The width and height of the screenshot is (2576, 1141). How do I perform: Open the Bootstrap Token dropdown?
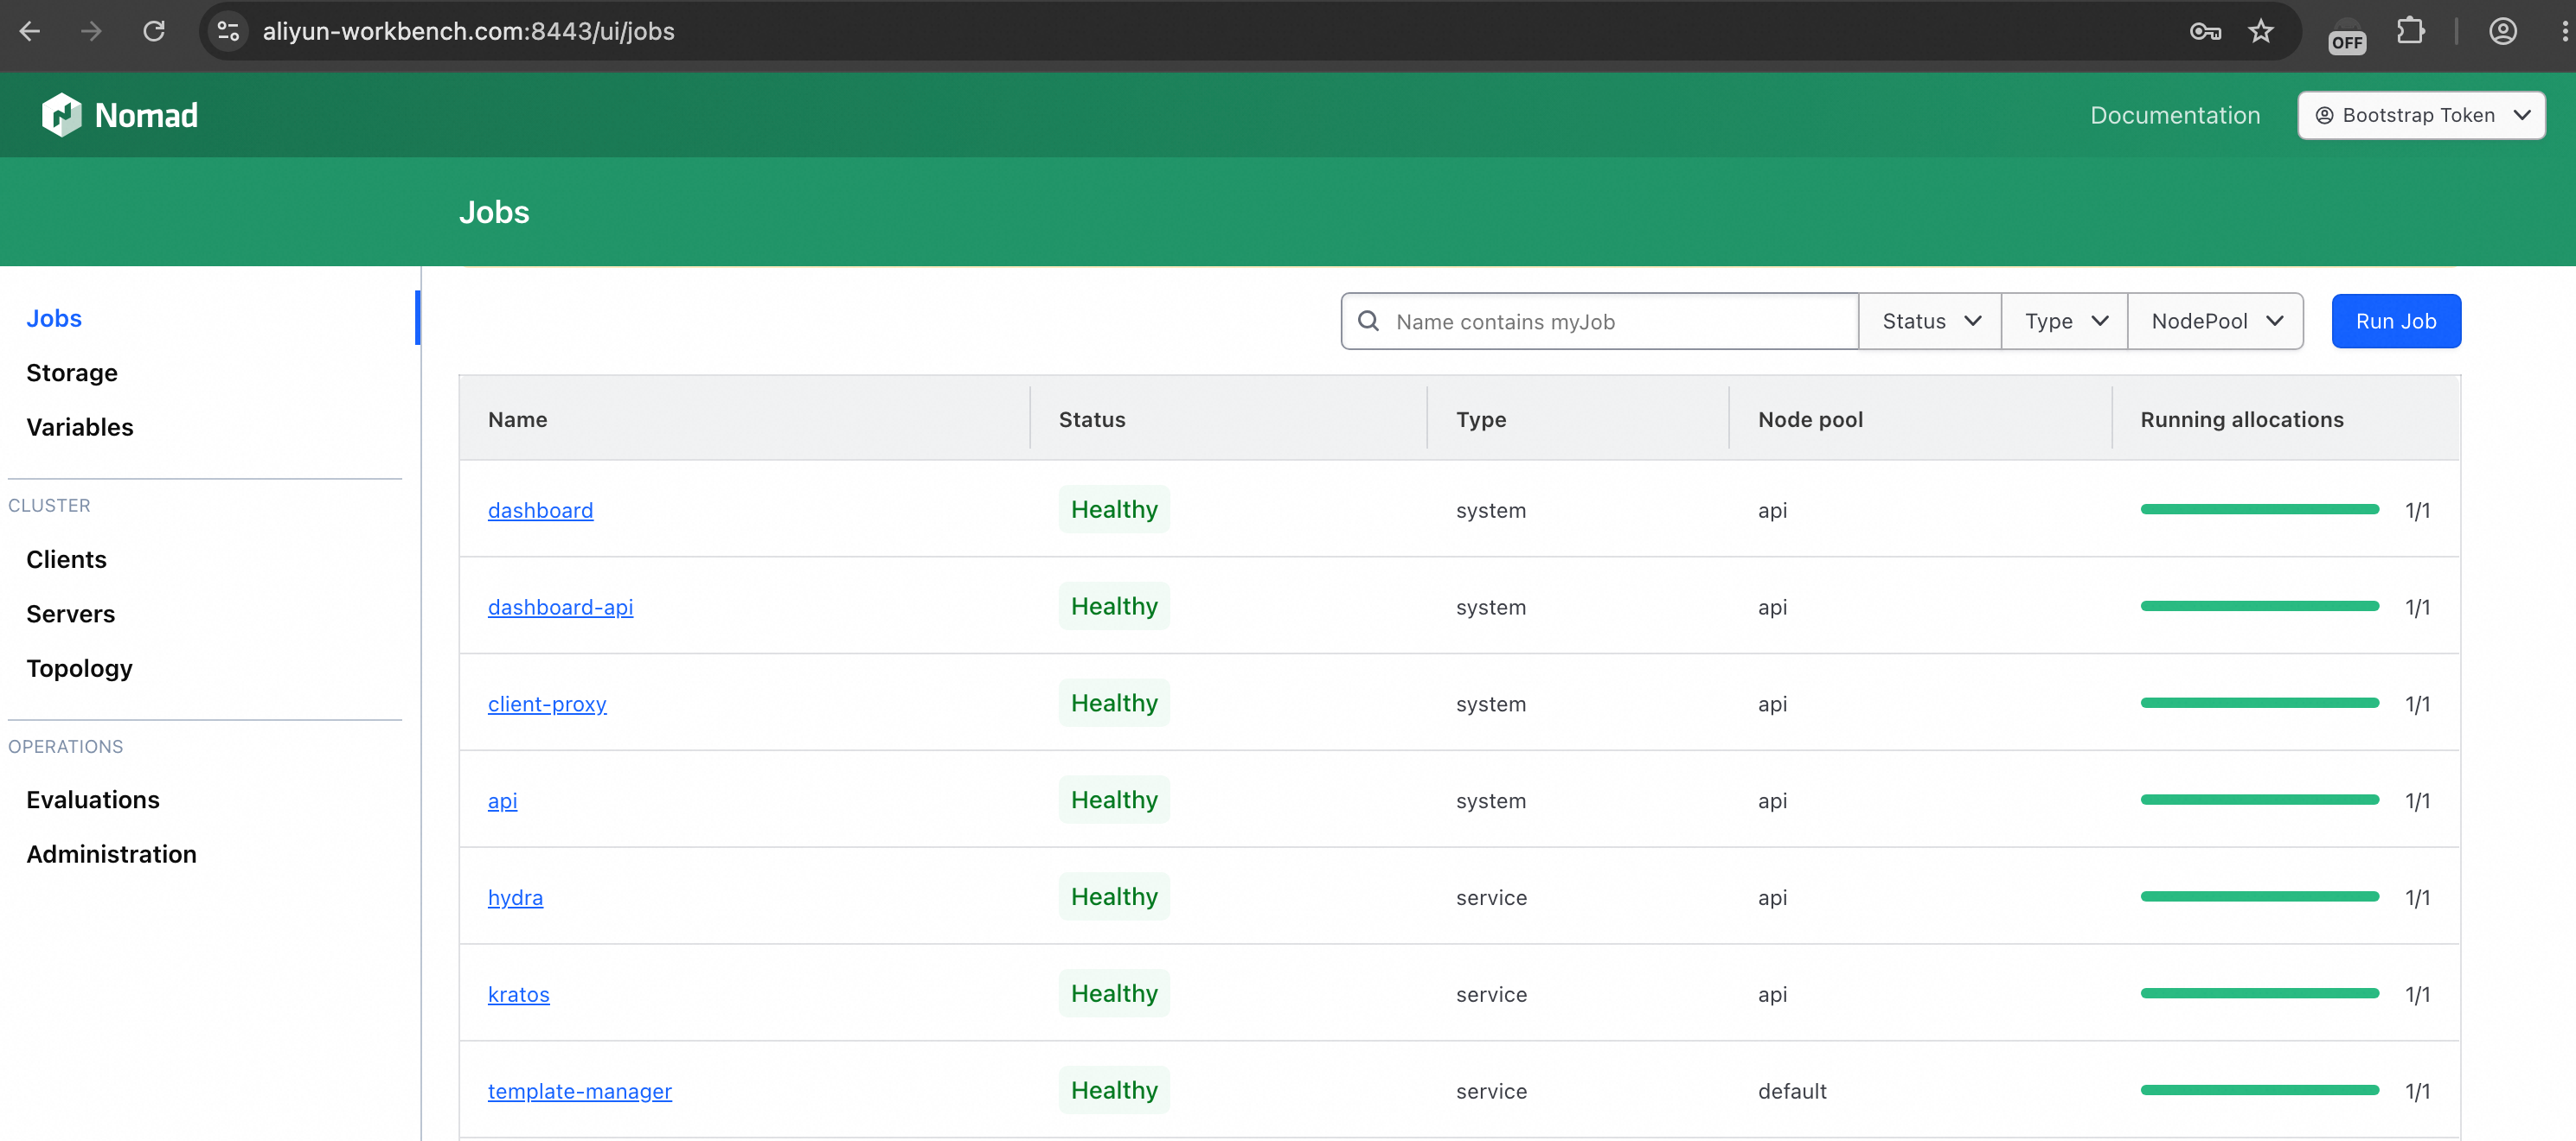(2421, 115)
